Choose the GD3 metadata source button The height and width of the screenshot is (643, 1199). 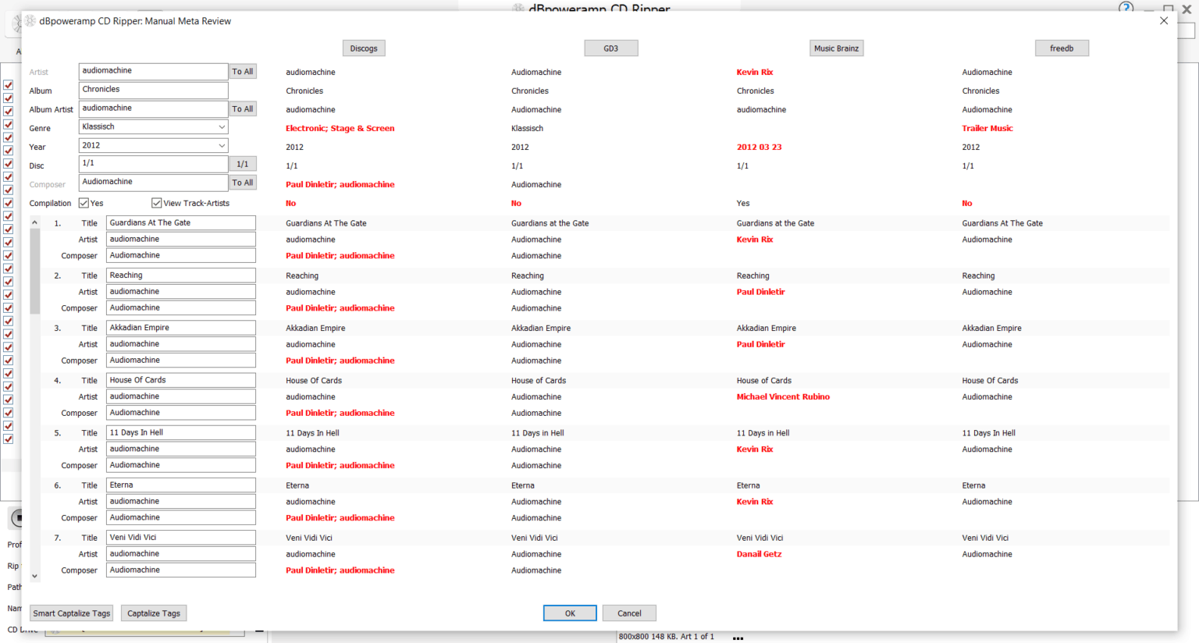(x=610, y=48)
